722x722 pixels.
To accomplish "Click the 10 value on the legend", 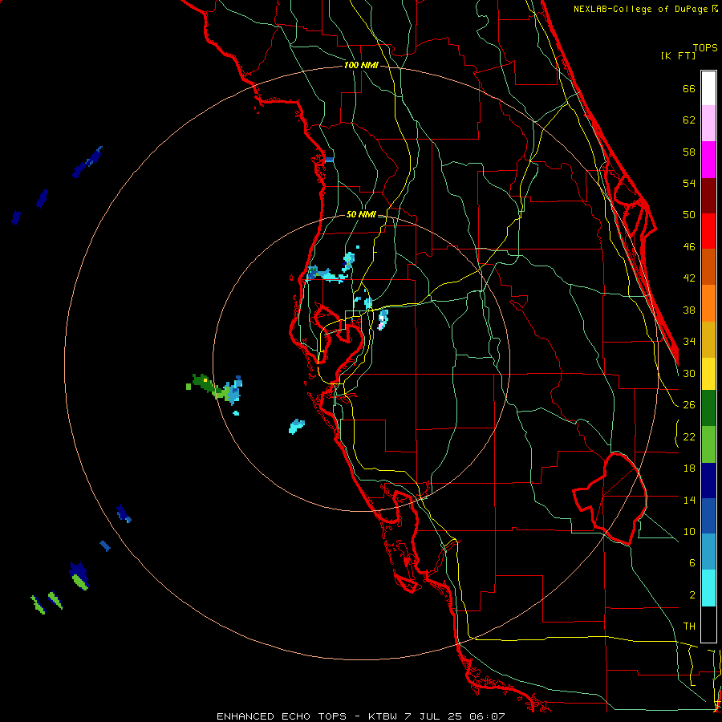I will (x=689, y=531).
